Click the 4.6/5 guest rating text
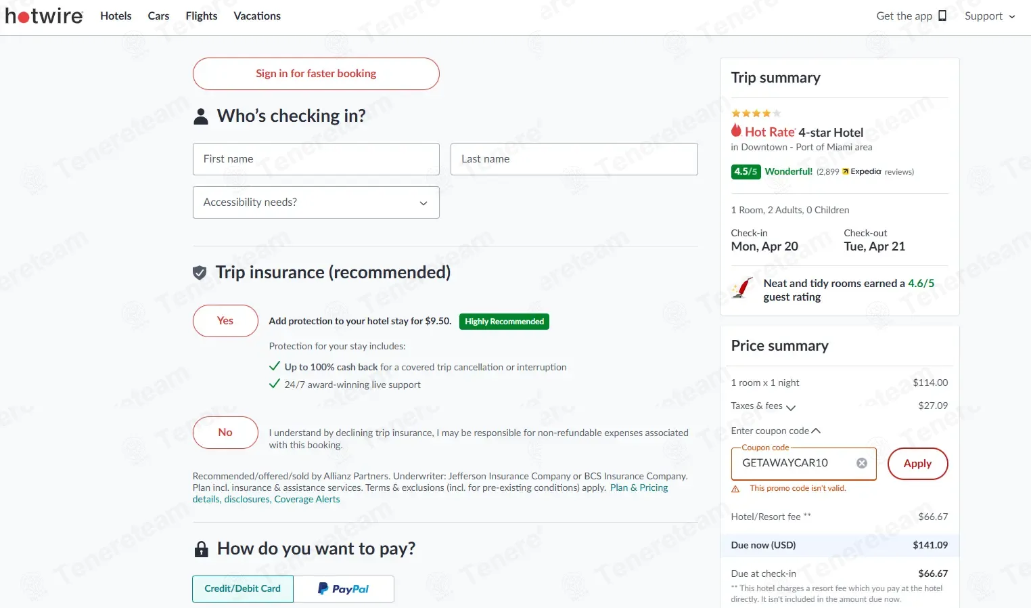The width and height of the screenshot is (1031, 608). (921, 284)
